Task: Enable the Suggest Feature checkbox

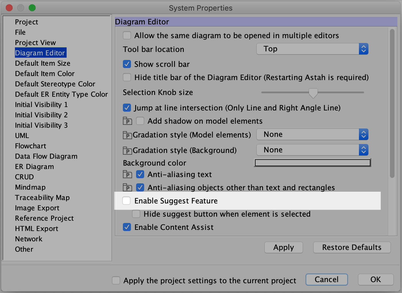Action: pyautogui.click(x=127, y=201)
